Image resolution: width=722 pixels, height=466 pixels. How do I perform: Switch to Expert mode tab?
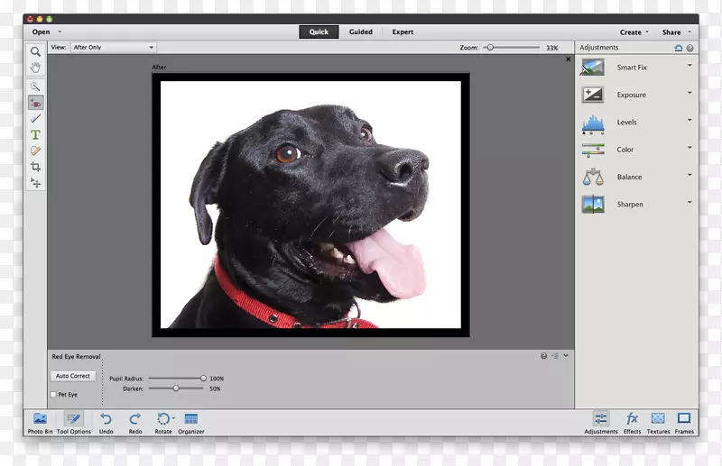point(403,32)
